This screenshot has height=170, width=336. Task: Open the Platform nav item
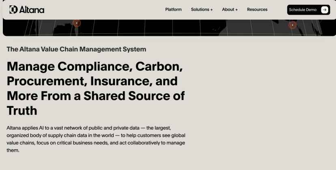pos(173,10)
